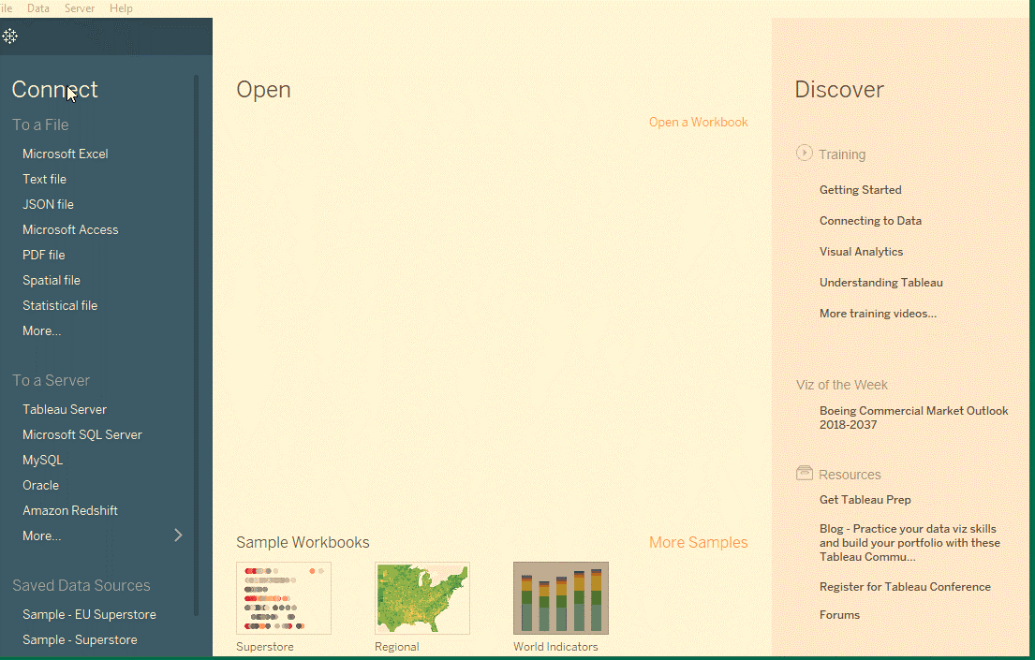The width and height of the screenshot is (1035, 660).
Task: Open the Blog data viz skills link
Action: pyautogui.click(x=909, y=543)
